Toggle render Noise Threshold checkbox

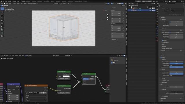tap(170, 33)
